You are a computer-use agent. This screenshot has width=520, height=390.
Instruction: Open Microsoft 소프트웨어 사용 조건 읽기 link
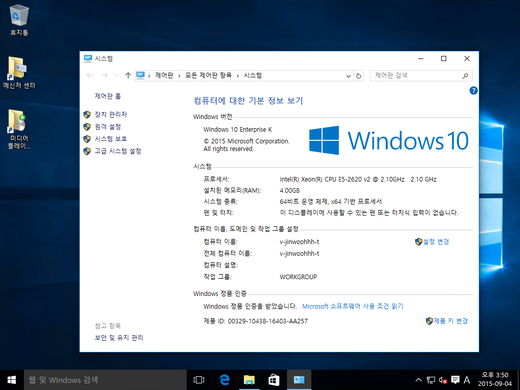[x=353, y=306]
